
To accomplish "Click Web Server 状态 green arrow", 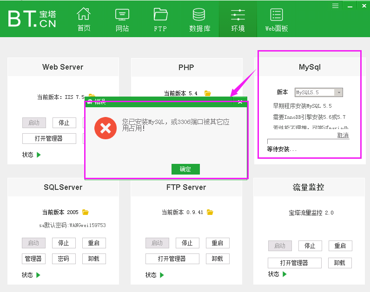I will [39, 155].
